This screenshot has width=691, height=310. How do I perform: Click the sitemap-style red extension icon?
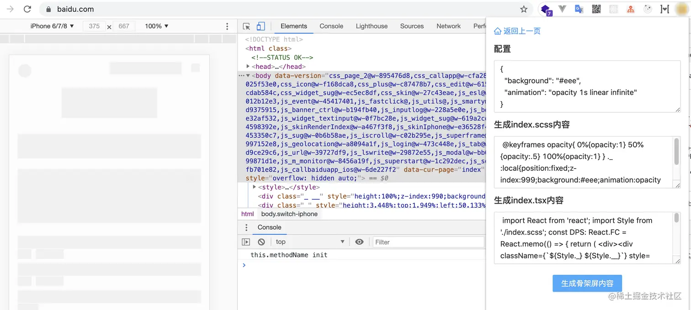click(x=630, y=9)
